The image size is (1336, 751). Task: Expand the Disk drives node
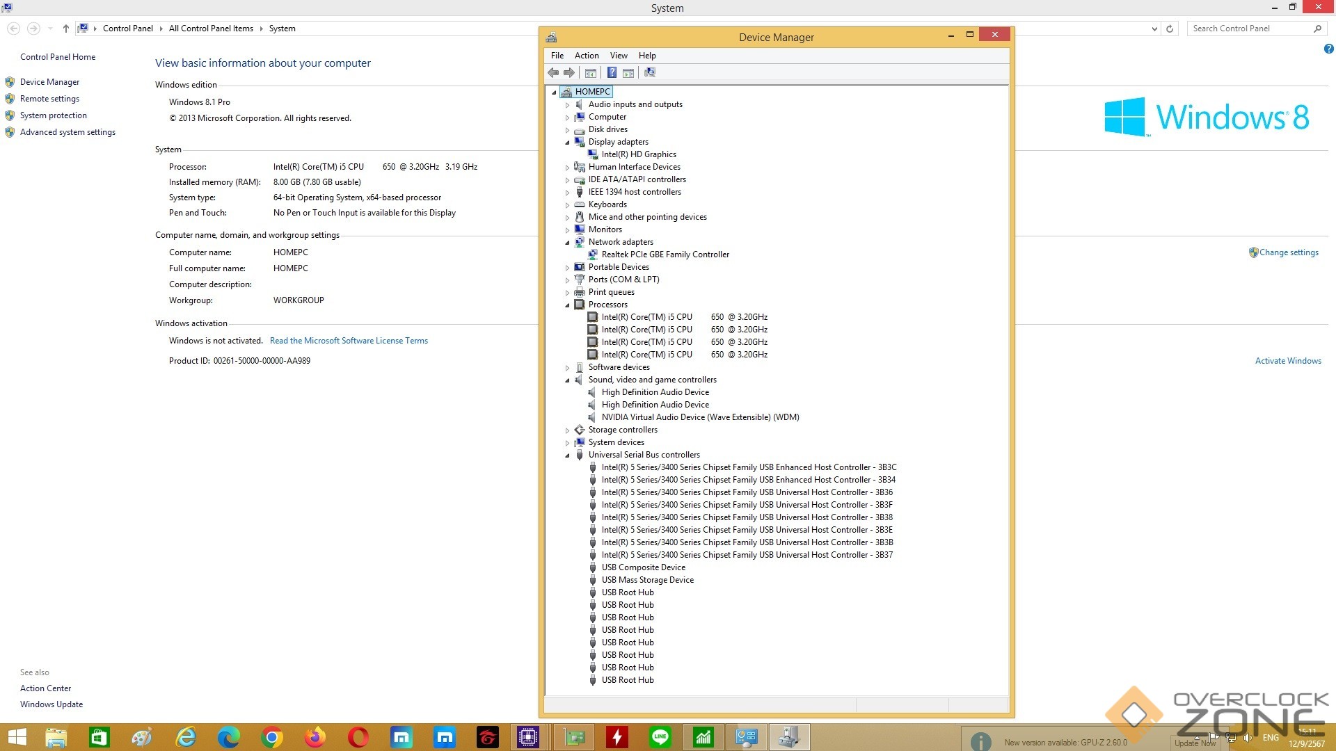point(567,130)
